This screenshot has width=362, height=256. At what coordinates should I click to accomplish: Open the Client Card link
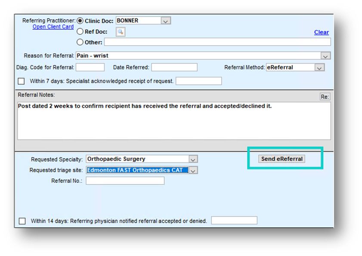(x=53, y=27)
